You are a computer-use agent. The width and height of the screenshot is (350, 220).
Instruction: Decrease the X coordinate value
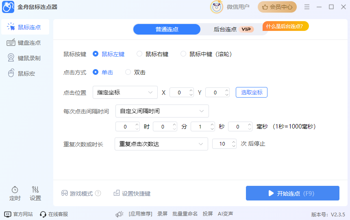(x=191, y=95)
